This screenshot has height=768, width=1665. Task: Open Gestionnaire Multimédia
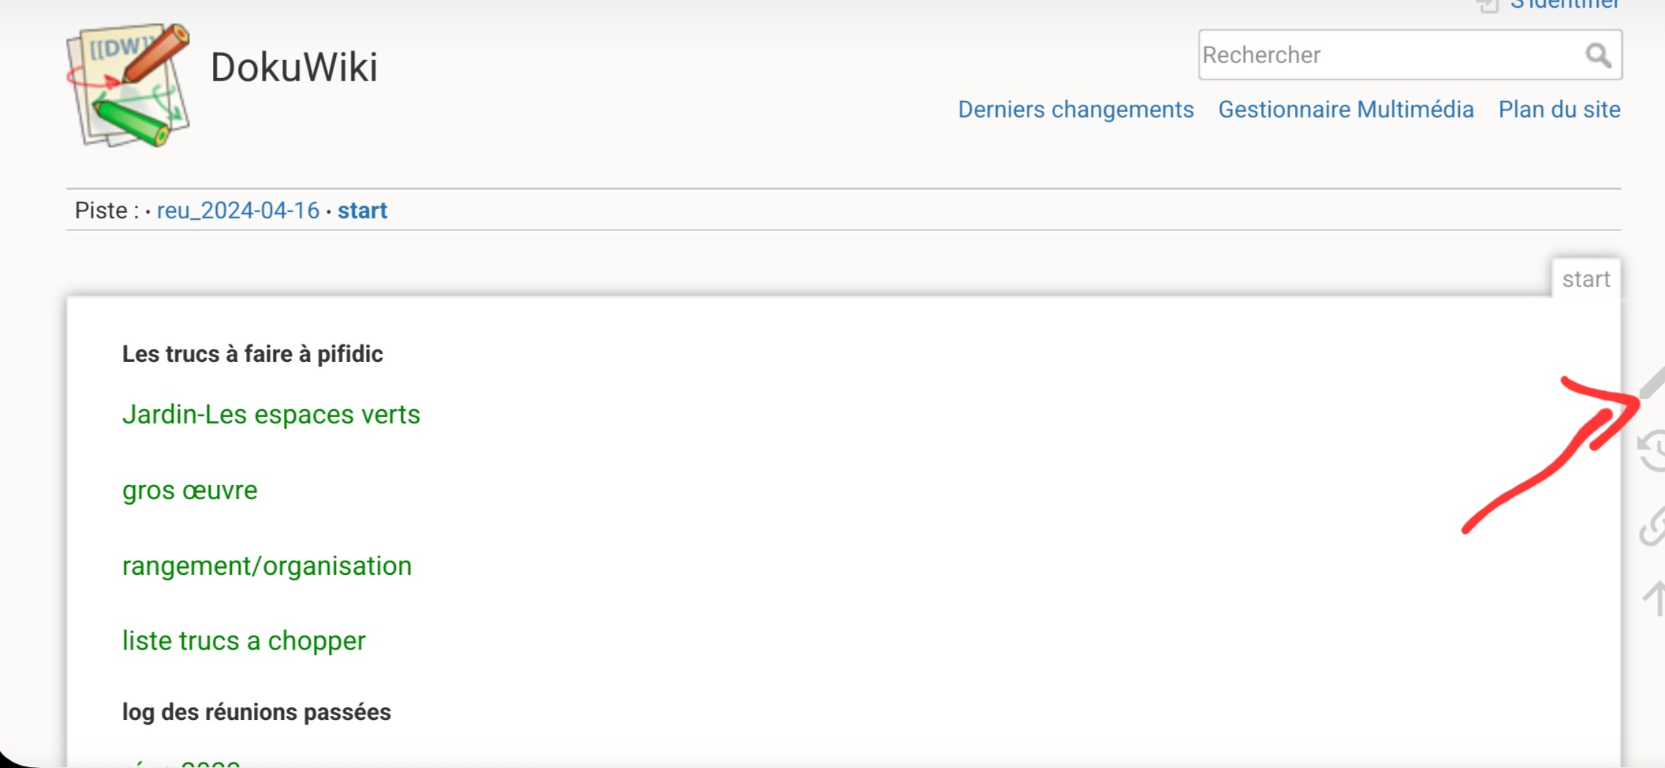pyautogui.click(x=1346, y=110)
